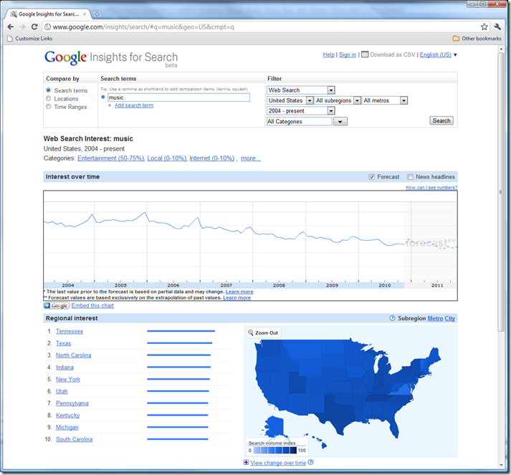511x475 pixels.
Task: Click the Search button
Action: (441, 120)
